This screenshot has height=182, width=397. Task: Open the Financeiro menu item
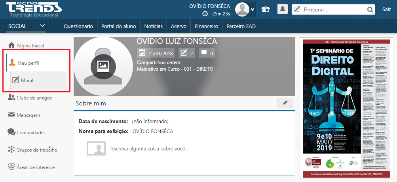206,26
